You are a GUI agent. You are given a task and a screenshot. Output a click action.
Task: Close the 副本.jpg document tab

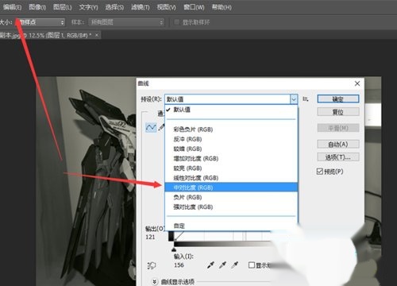point(97,35)
